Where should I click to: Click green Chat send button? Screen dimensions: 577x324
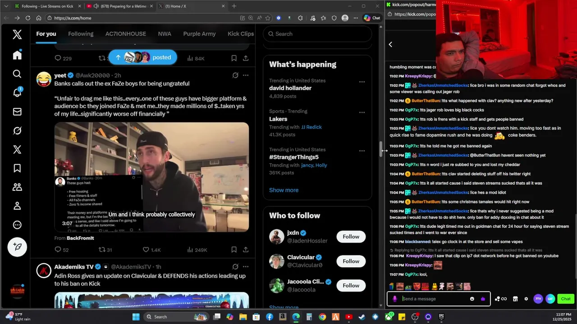[x=566, y=299]
